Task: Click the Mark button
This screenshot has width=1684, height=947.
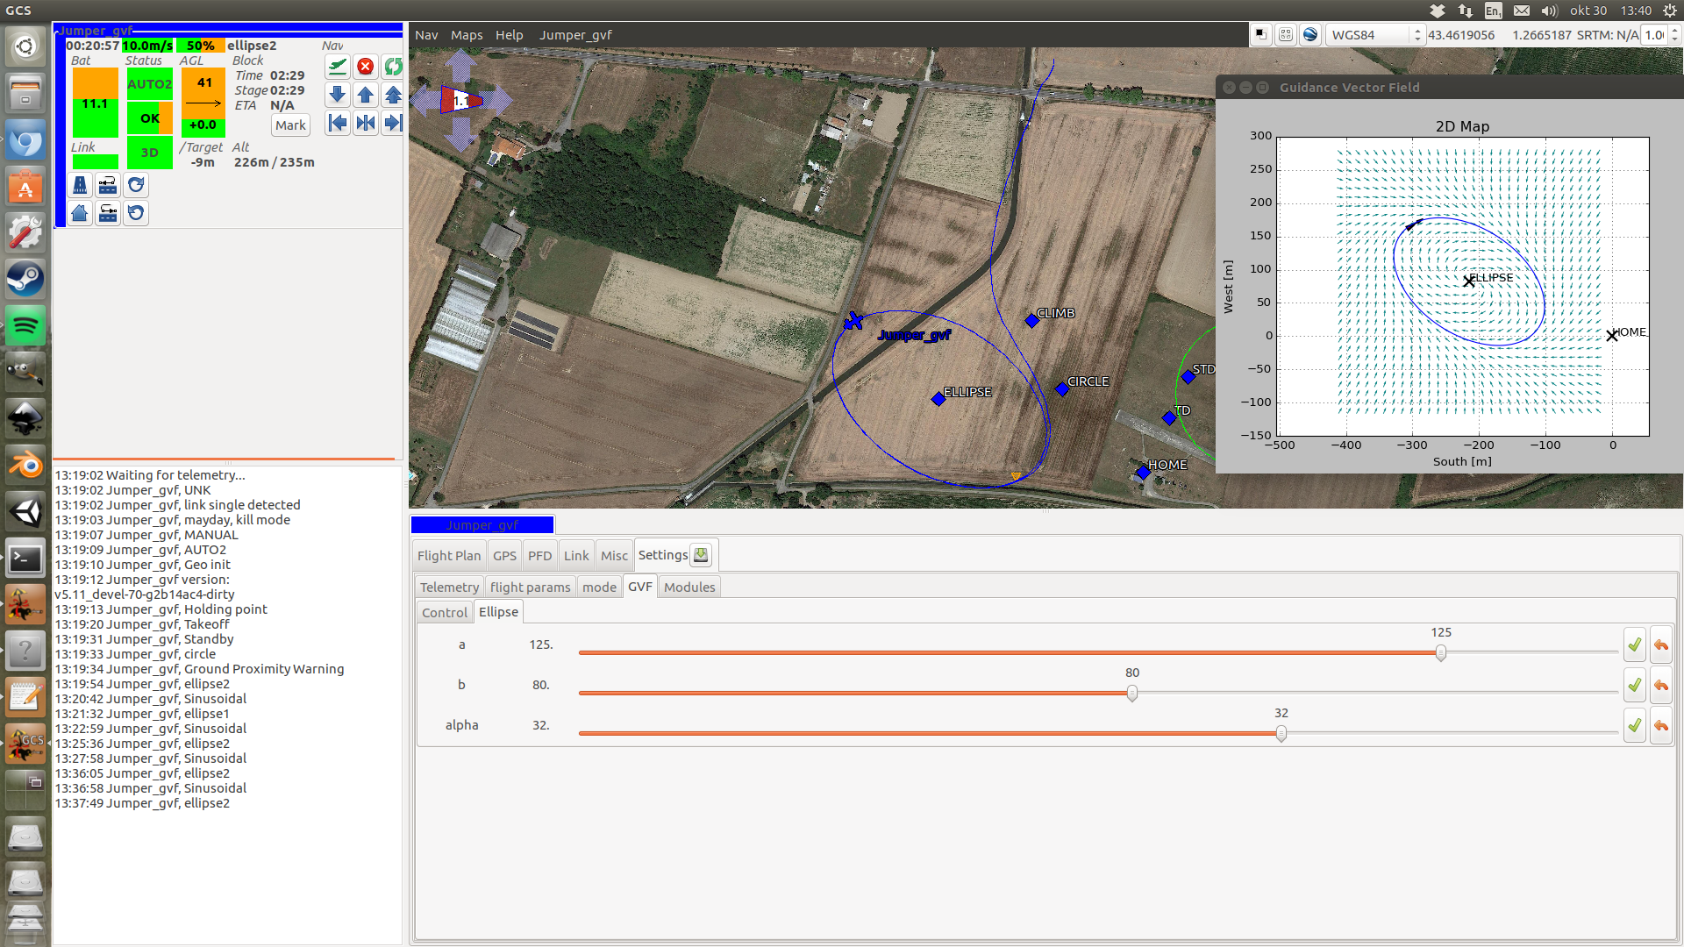Action: 290,125
